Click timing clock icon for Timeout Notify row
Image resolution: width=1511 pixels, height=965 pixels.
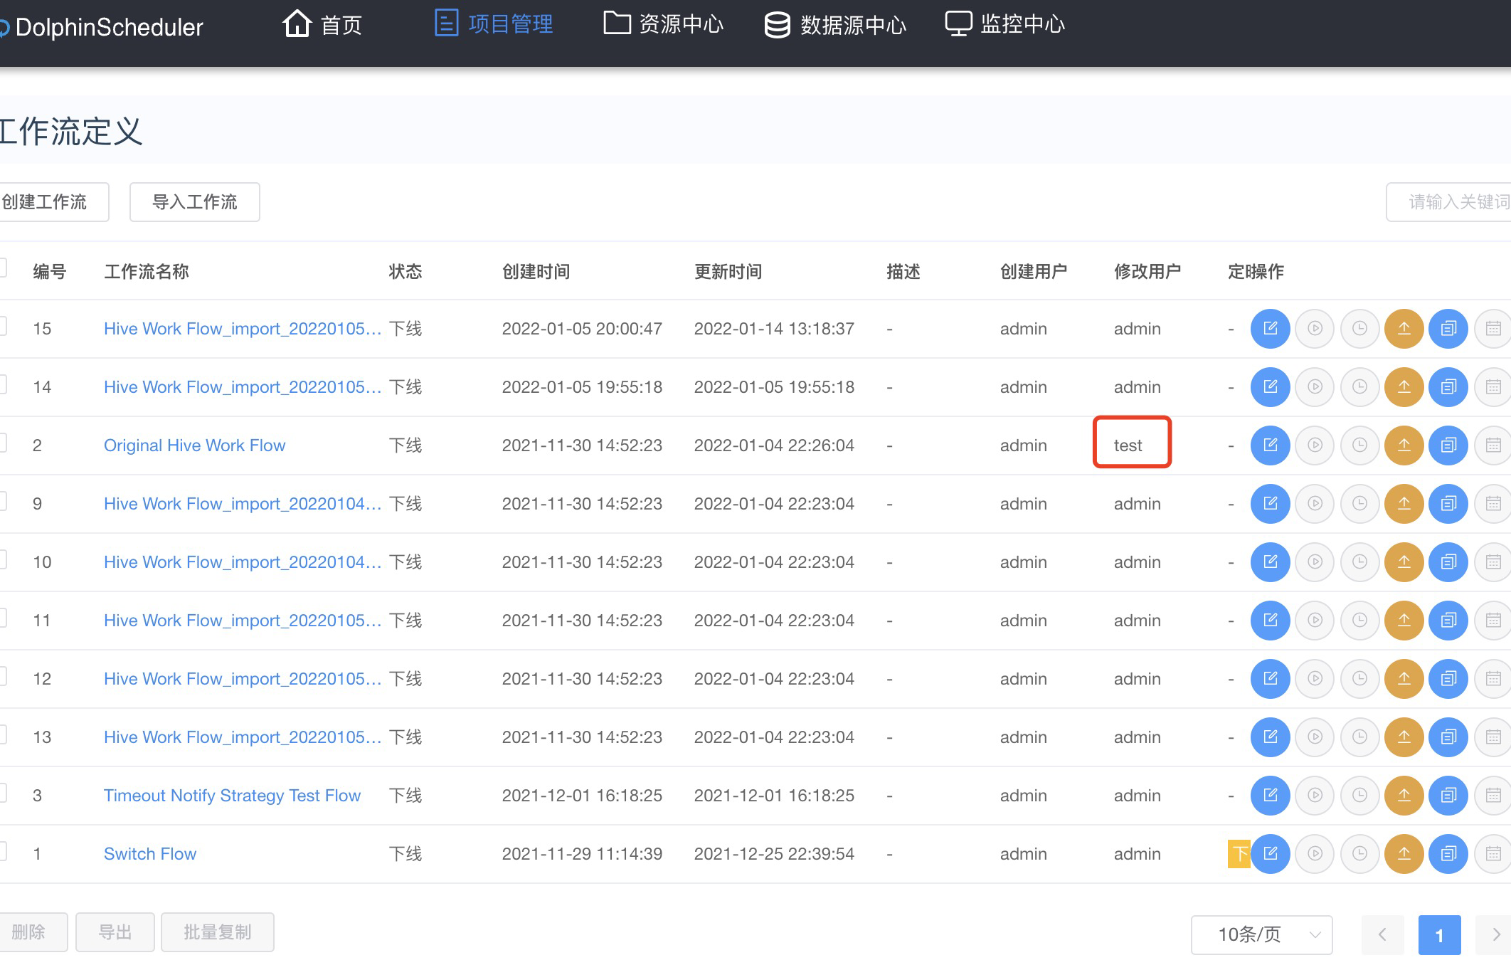point(1359,795)
